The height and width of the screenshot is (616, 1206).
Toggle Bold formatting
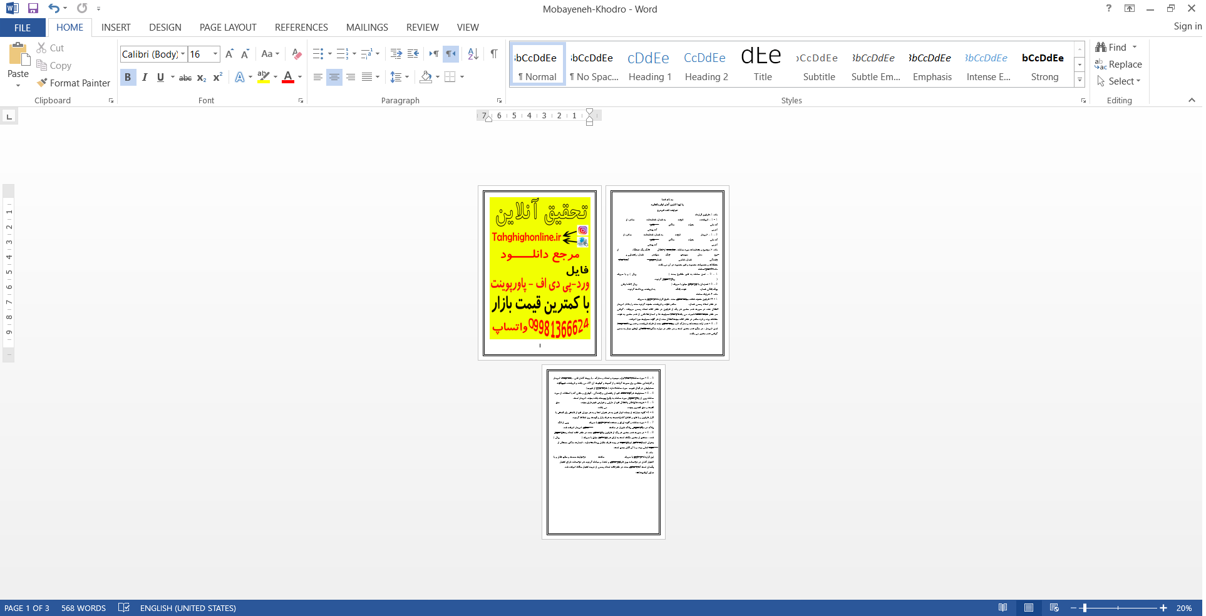coord(128,78)
